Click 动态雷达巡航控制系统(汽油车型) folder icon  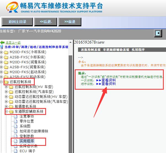point(11,102)
